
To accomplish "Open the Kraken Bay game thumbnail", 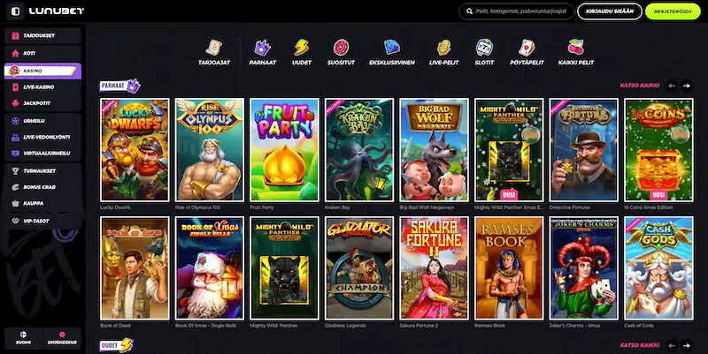I will [x=359, y=150].
